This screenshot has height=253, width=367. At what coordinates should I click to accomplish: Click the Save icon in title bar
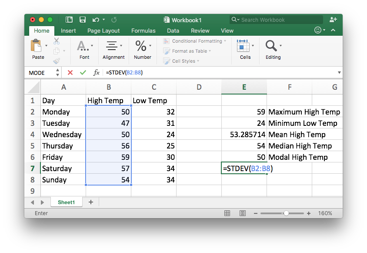pyautogui.click(x=82, y=20)
